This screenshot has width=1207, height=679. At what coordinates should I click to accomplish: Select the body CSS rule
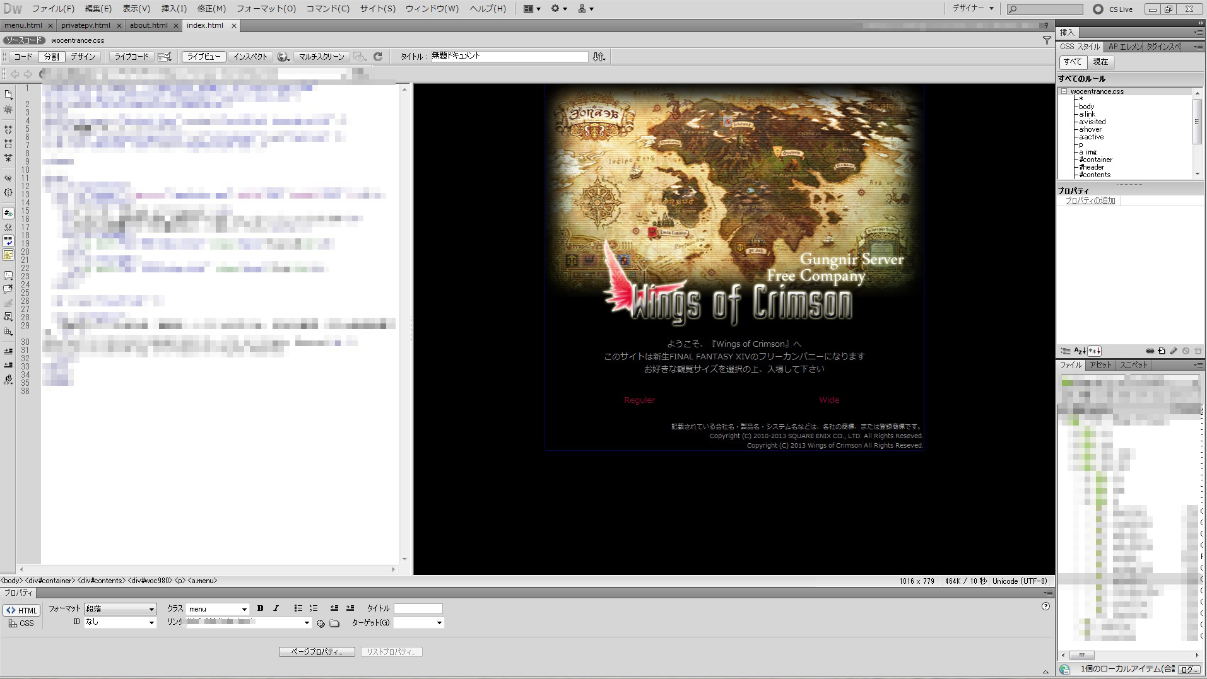(1086, 107)
